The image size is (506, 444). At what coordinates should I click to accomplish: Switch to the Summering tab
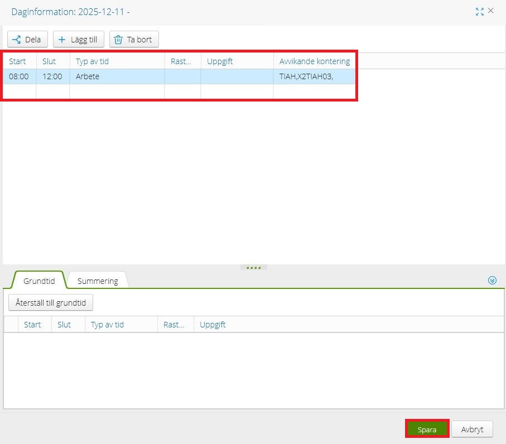click(x=98, y=281)
